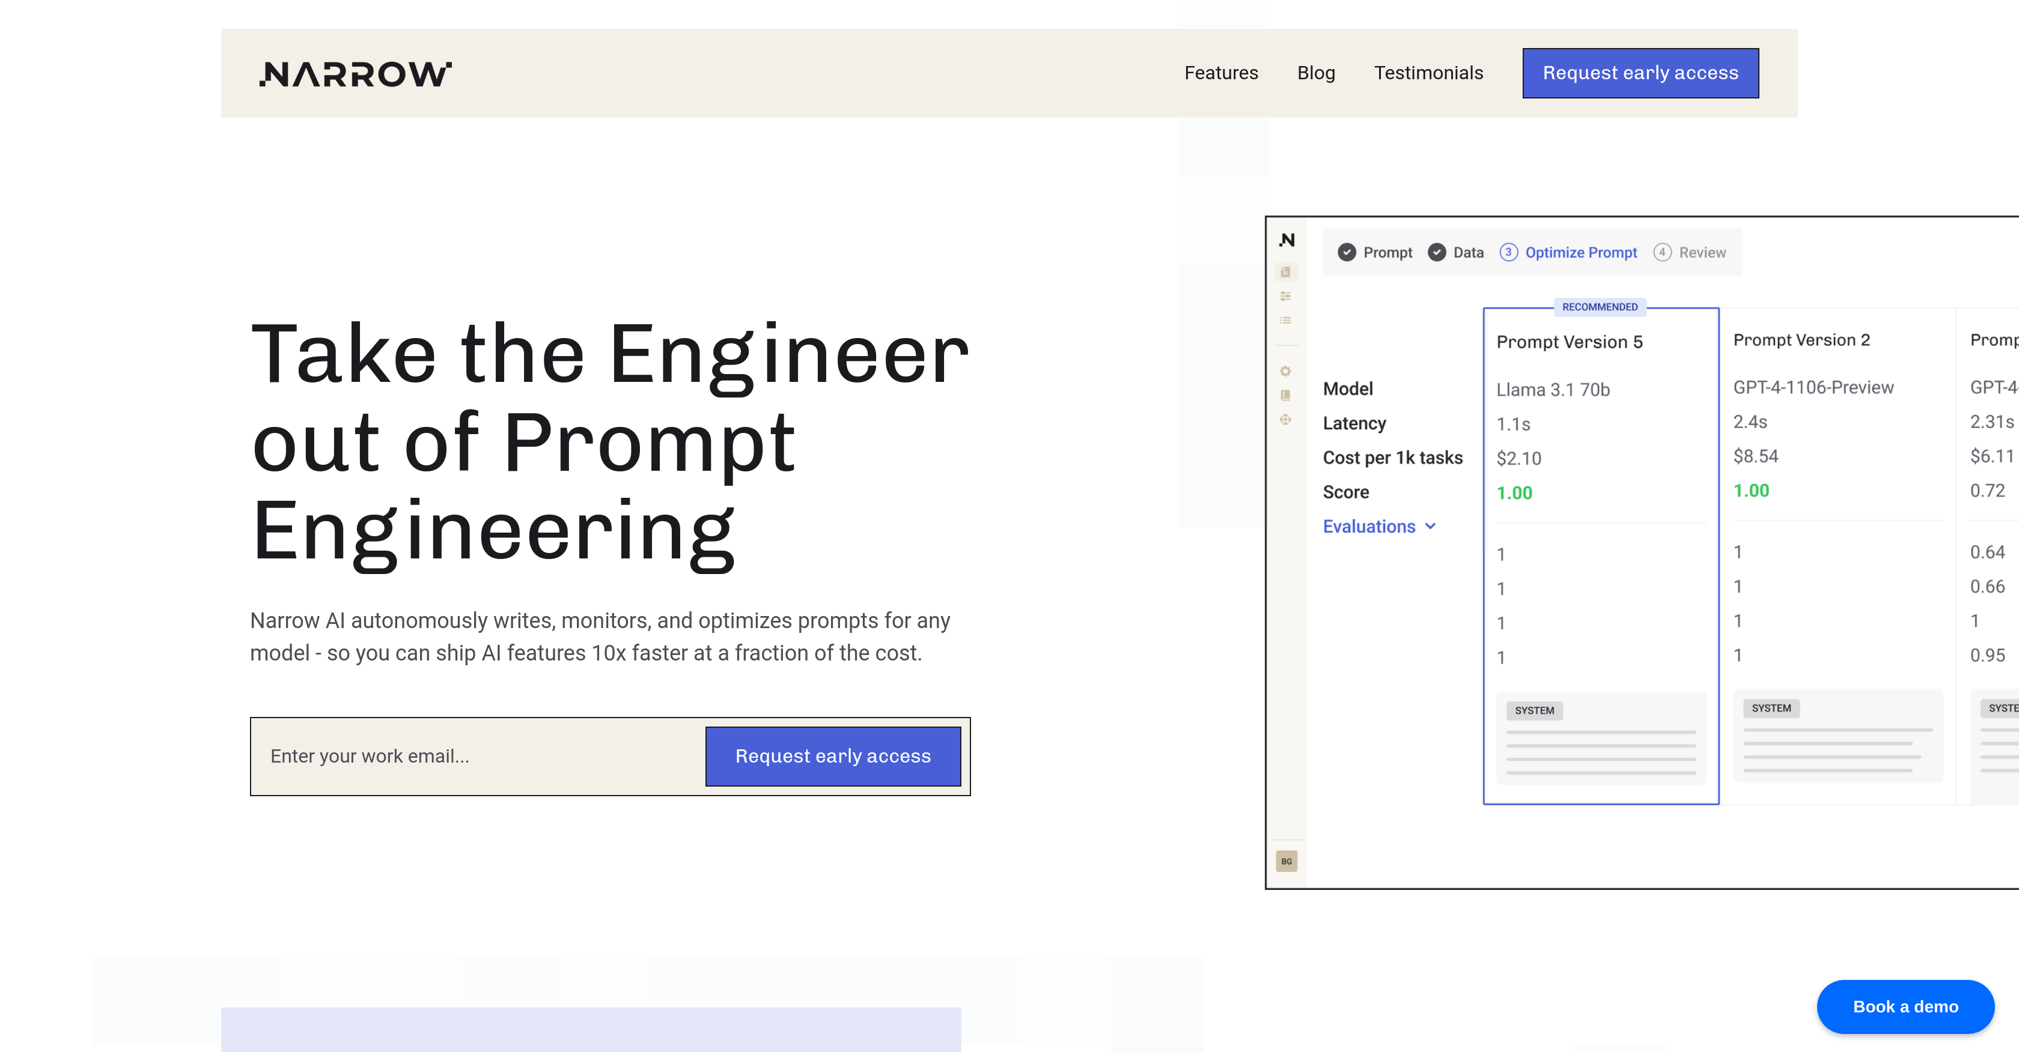Image resolution: width=2019 pixels, height=1052 pixels.
Task: Open the Testimonials link
Action: coord(1428,73)
